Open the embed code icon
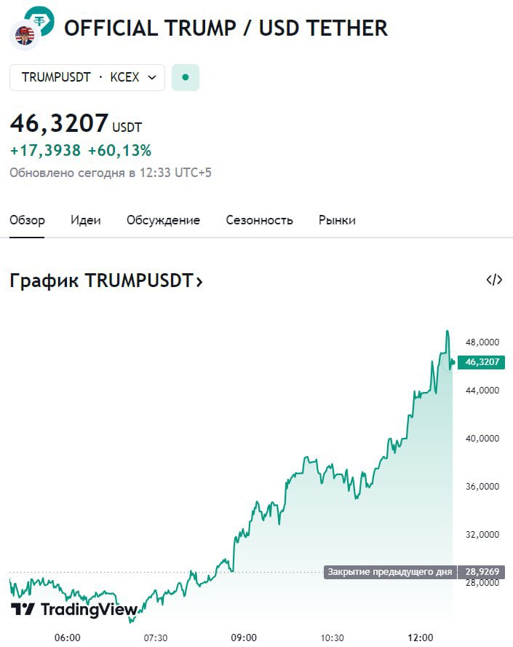Screen dimensions: 513x647 (x=494, y=280)
